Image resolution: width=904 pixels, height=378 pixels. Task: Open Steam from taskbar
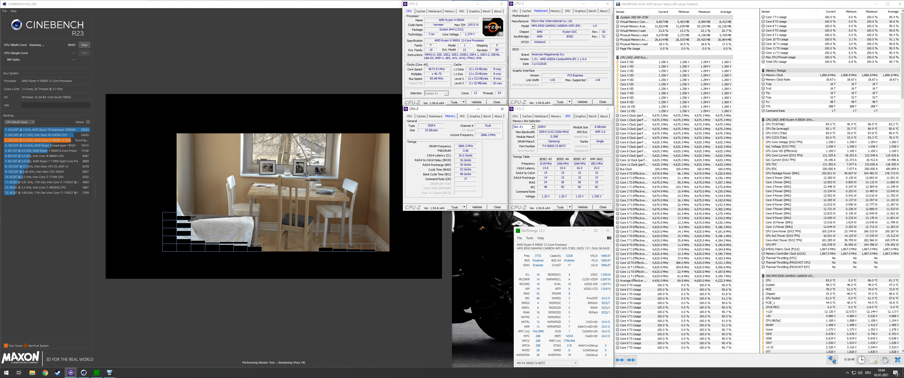click(x=58, y=373)
